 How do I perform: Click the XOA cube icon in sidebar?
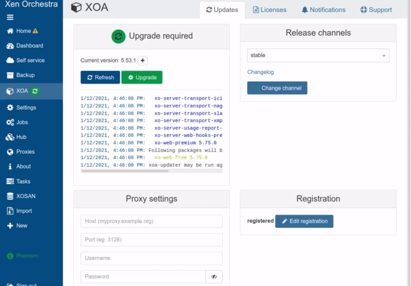tap(10, 91)
